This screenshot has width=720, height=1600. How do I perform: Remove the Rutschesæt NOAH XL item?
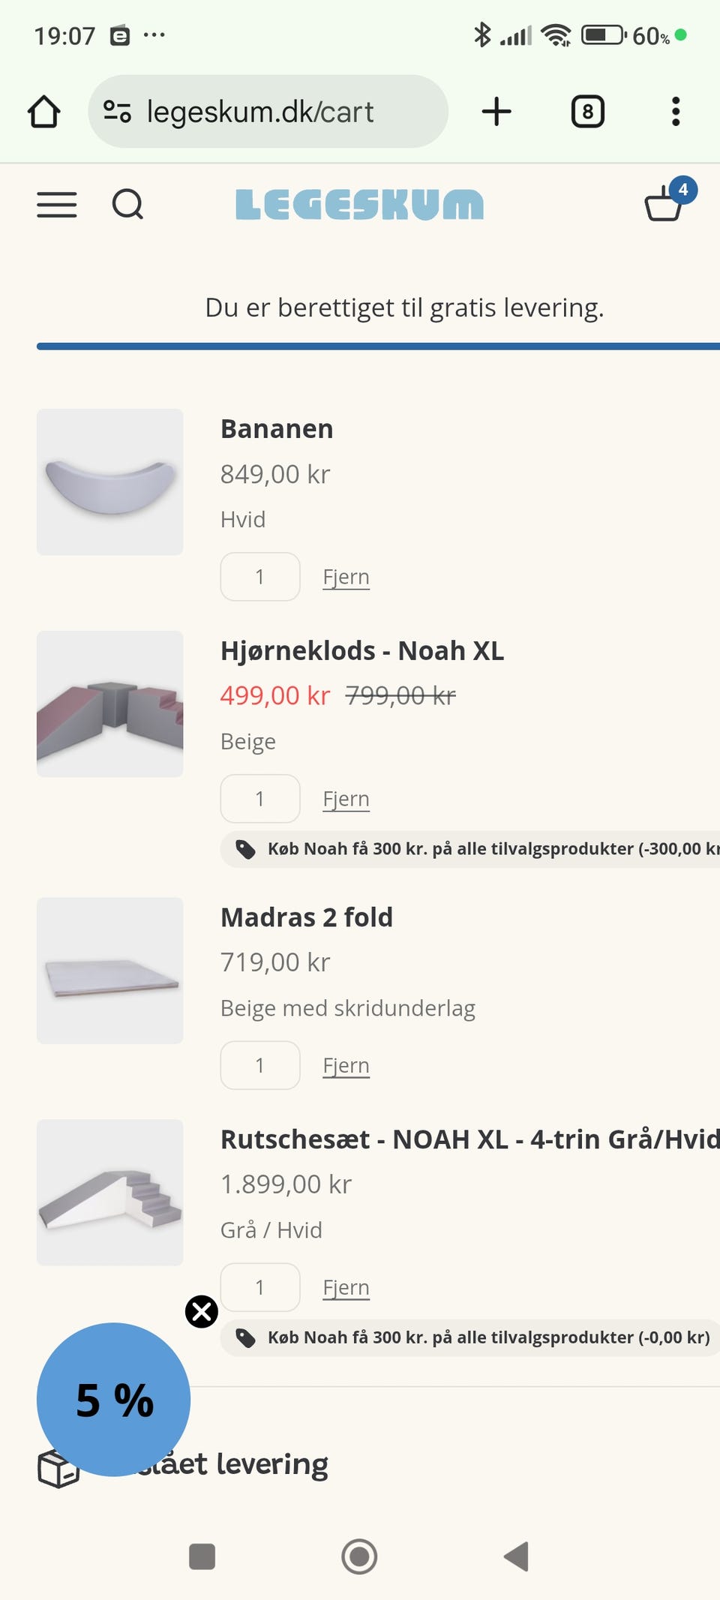click(346, 1288)
